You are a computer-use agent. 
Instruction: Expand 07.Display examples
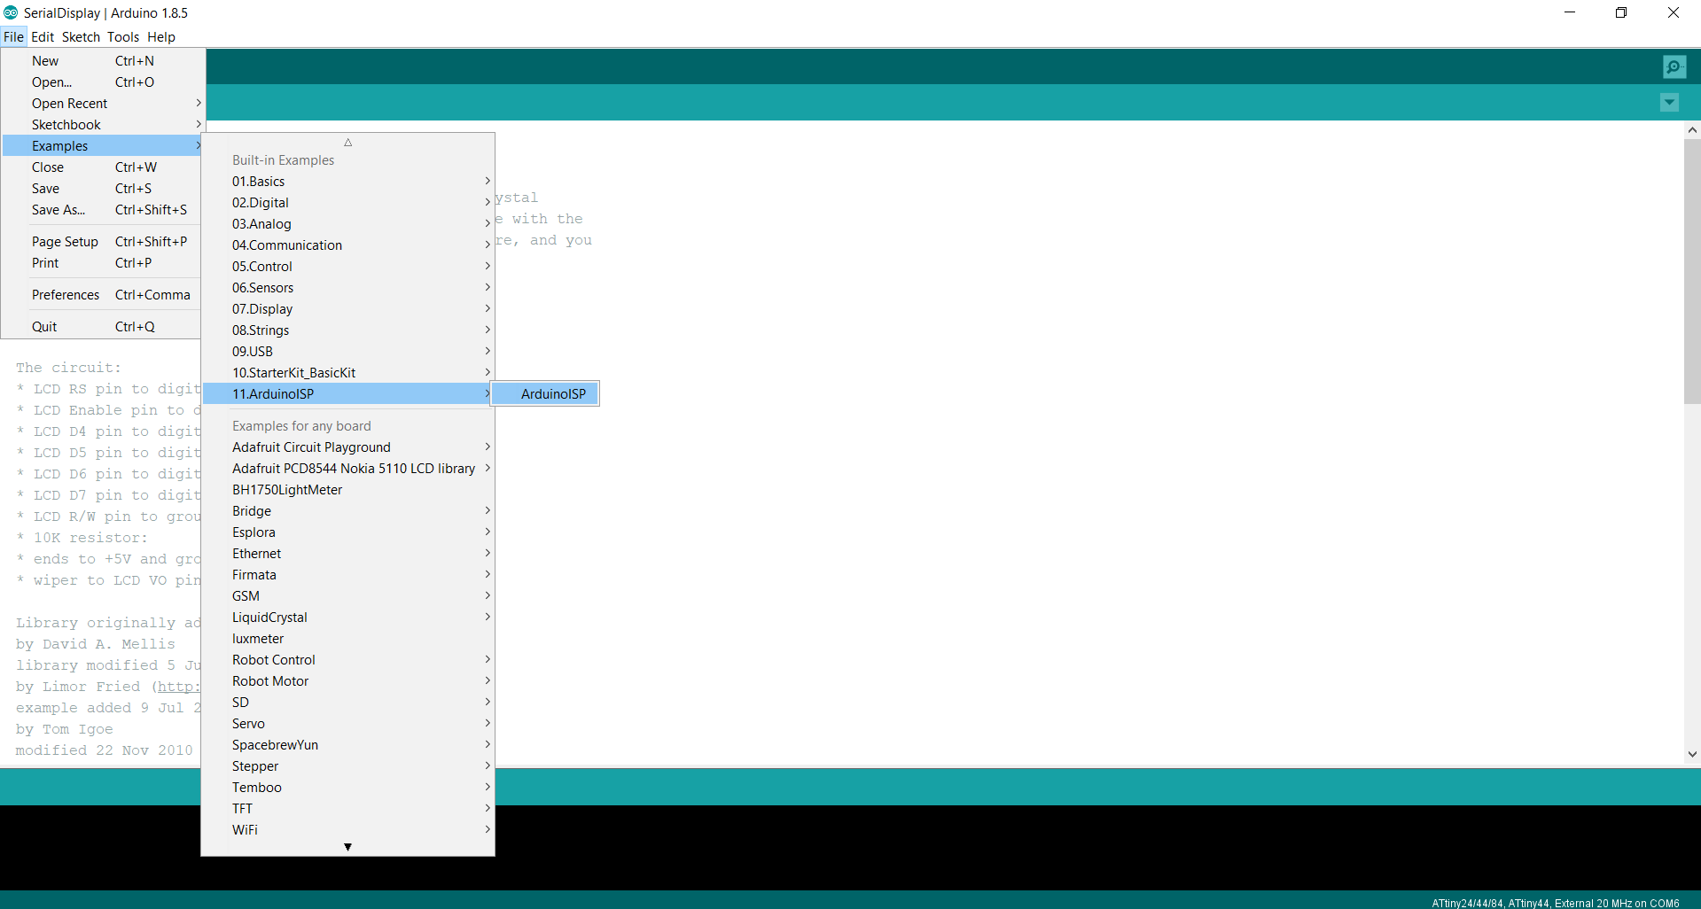(x=348, y=309)
